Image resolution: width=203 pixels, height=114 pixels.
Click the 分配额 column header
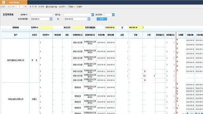click(x=181, y=35)
